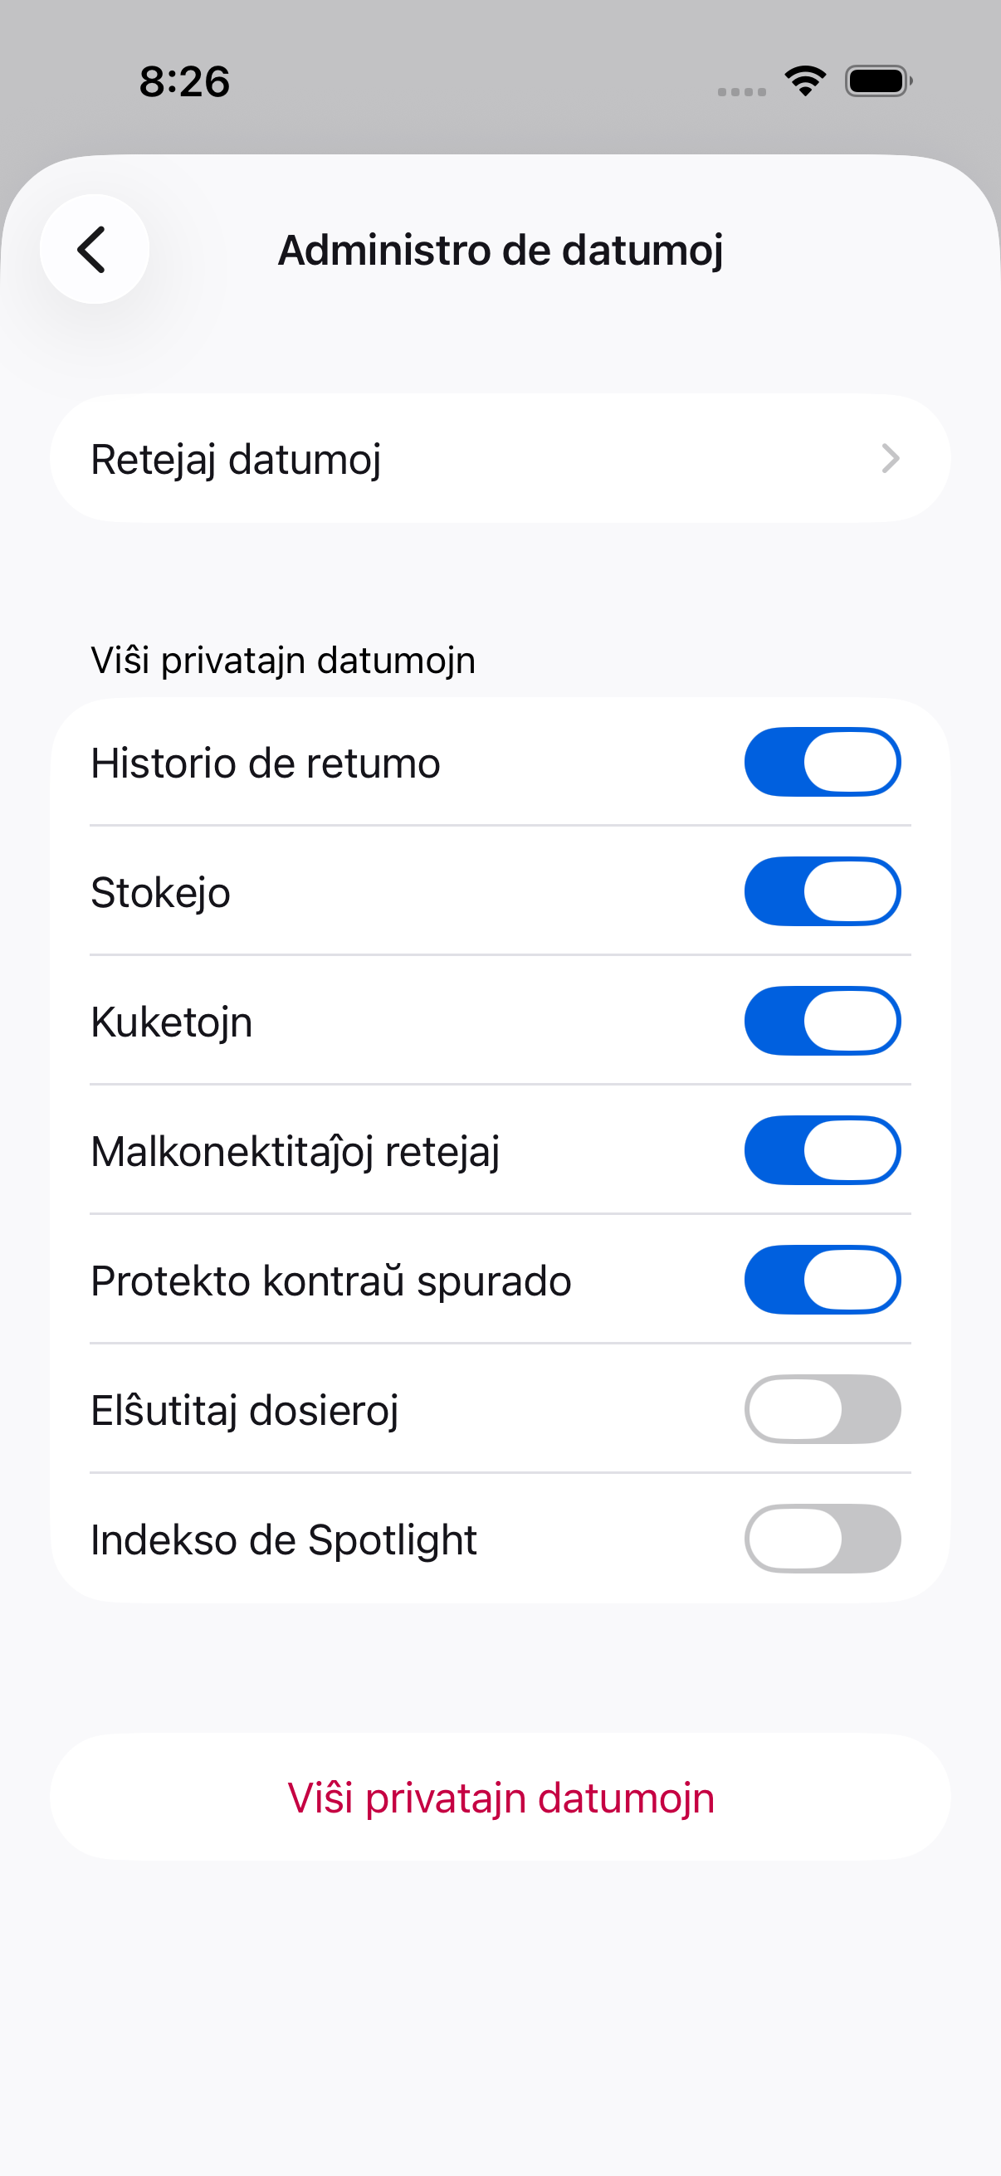Screen dimensions: 1001x2176
Task: Tap the red Viŝi privatajn datumojn button
Action: click(x=500, y=1797)
